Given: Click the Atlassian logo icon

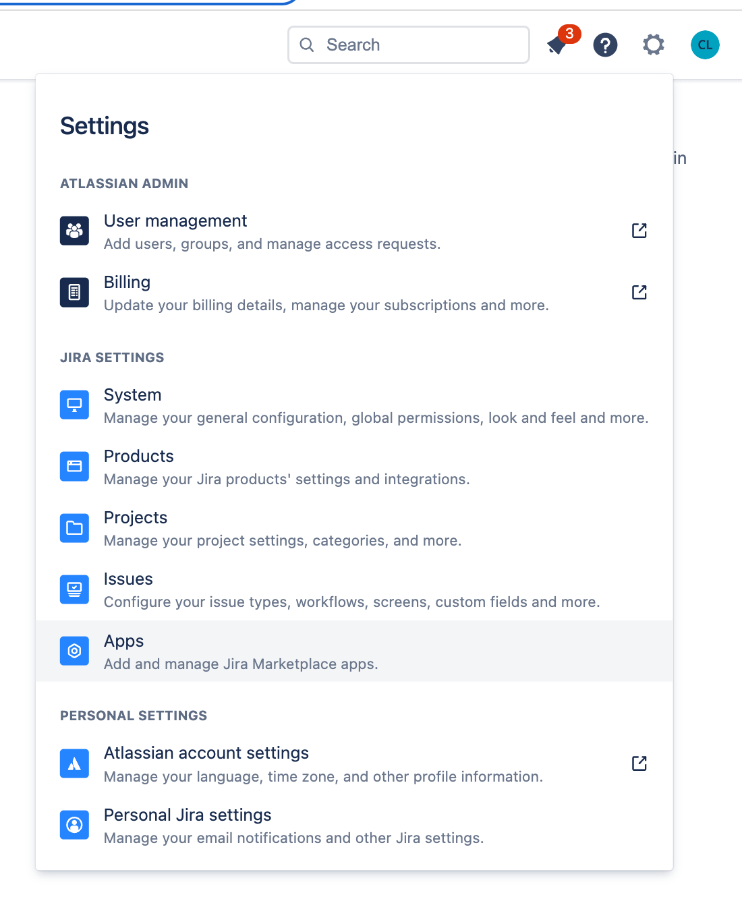Looking at the screenshot, I should pyautogui.click(x=74, y=763).
